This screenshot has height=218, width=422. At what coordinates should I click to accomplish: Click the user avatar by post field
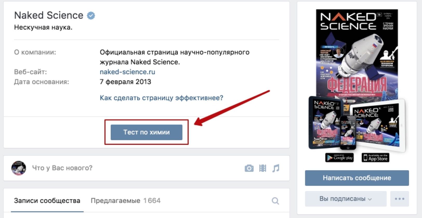click(x=19, y=168)
